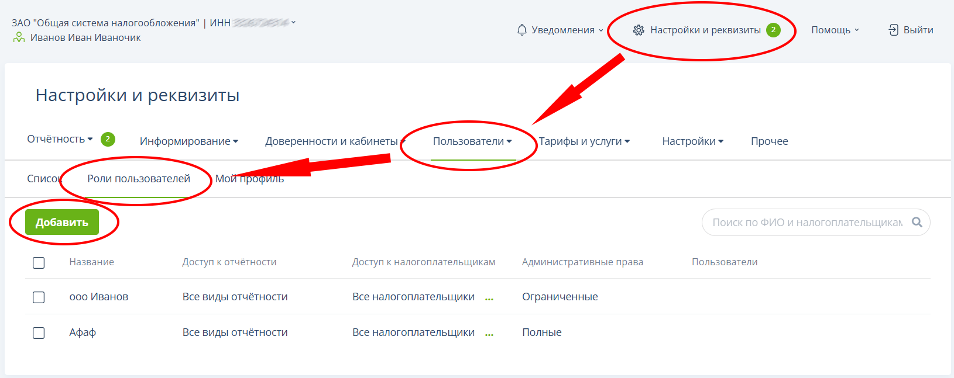Screen dimensions: 954x378
Task: Click the exit door icon
Action: click(893, 30)
